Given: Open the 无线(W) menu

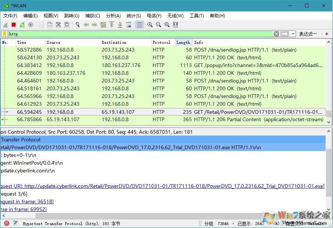Looking at the screenshot, I should tap(175, 15).
